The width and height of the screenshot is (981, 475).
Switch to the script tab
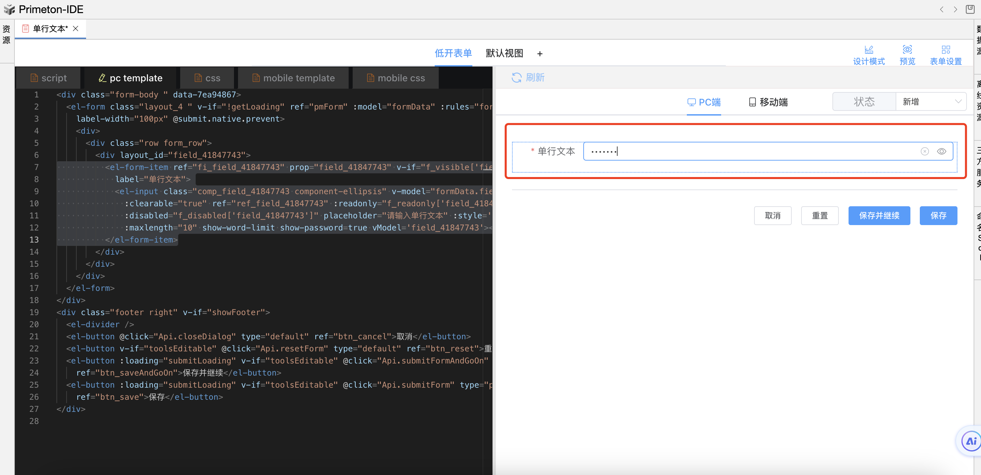click(x=48, y=78)
